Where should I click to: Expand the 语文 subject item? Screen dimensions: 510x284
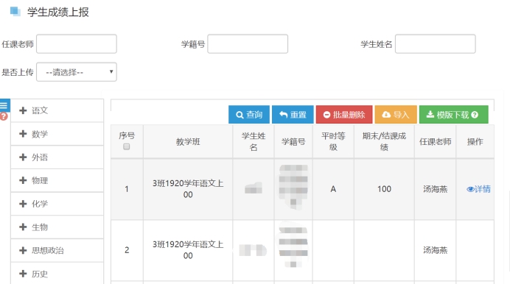[57, 110]
